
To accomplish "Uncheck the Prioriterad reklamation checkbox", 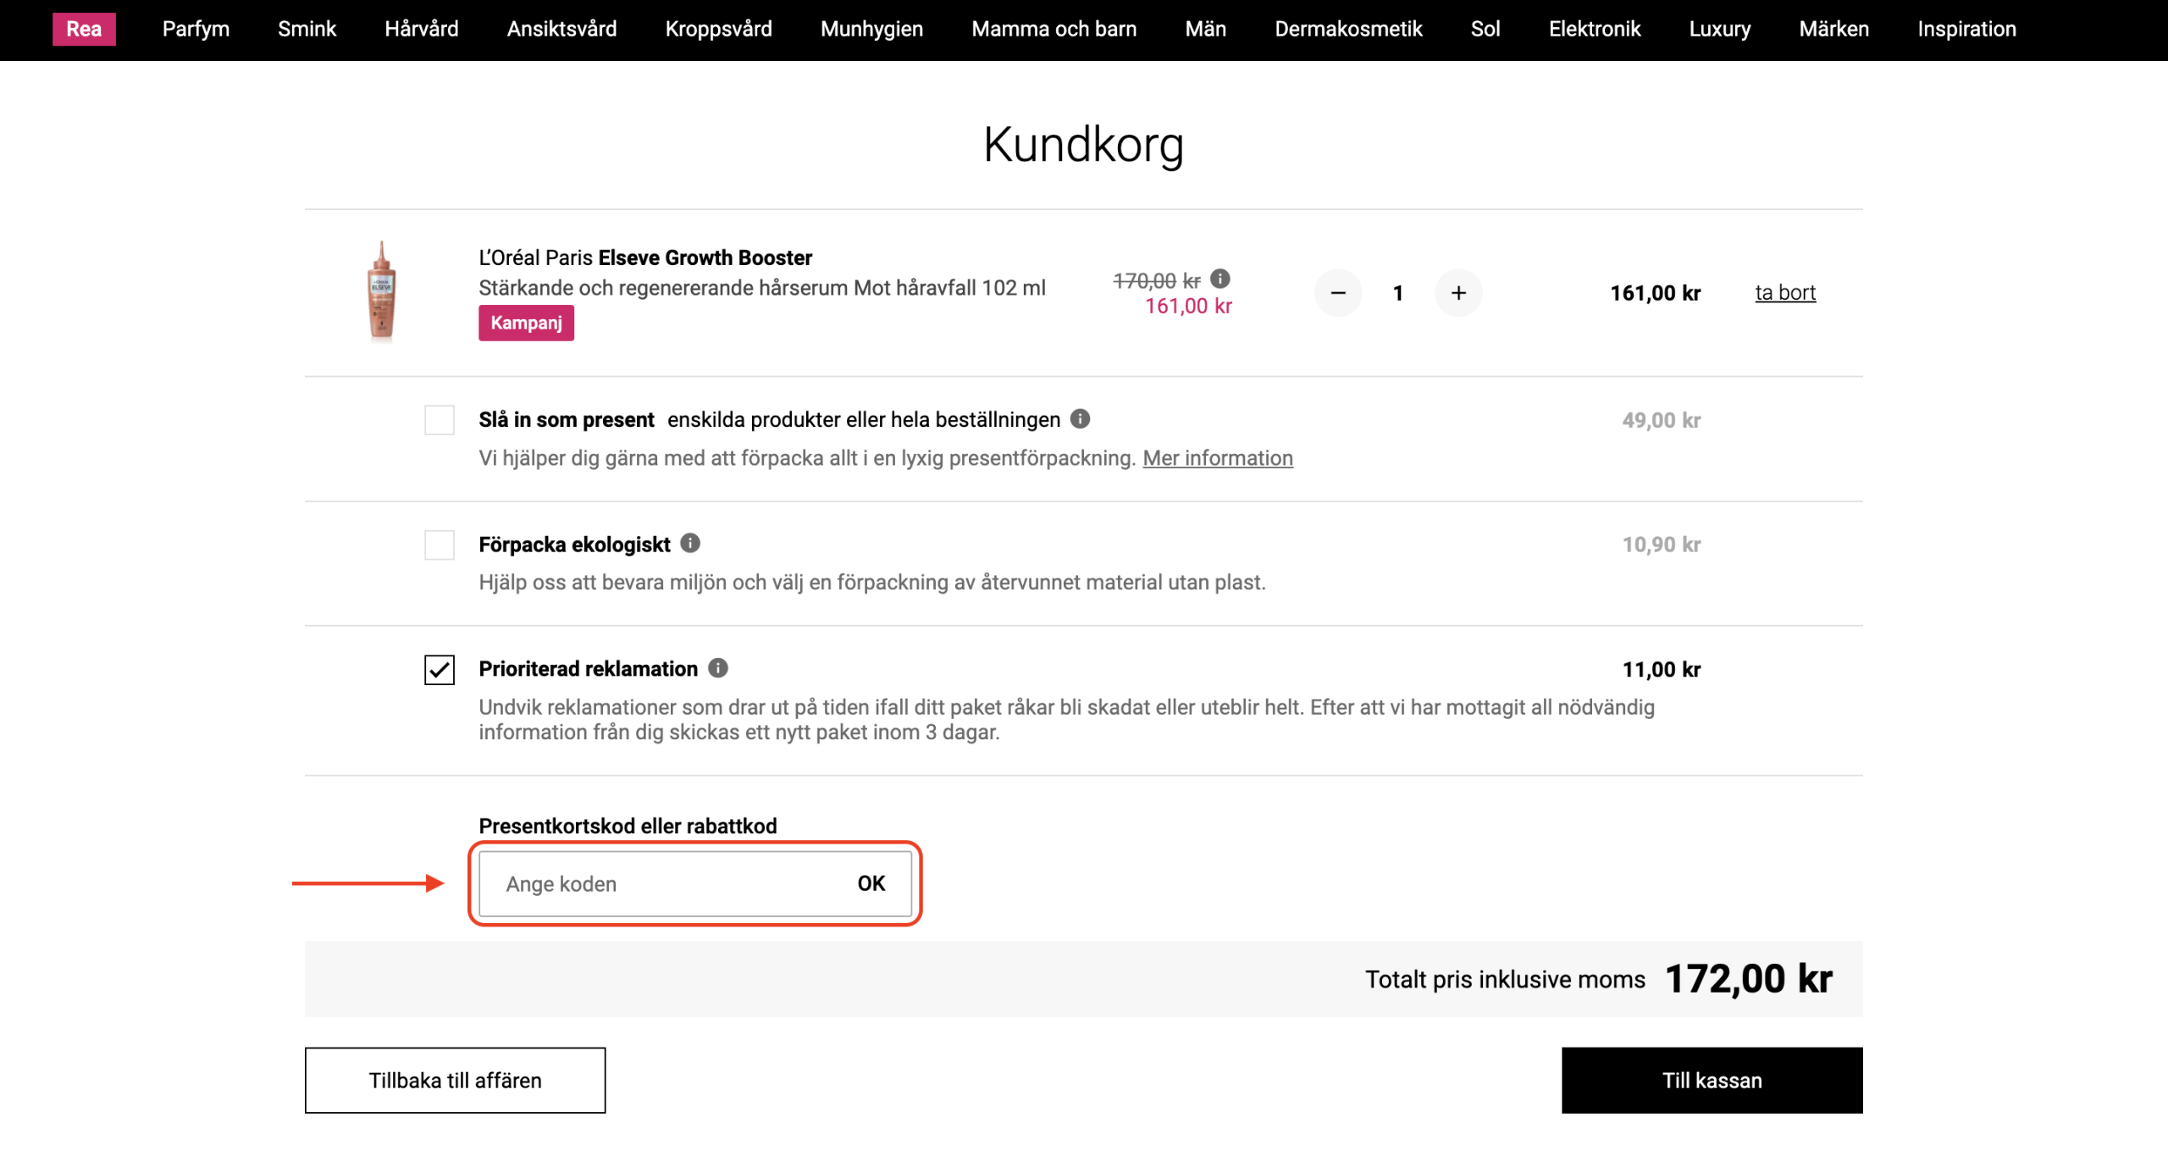I will [x=440, y=670].
